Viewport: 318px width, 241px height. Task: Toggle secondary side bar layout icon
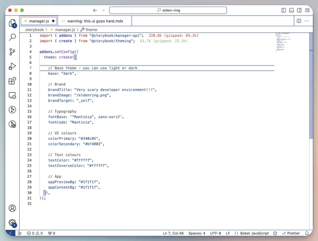(299, 10)
